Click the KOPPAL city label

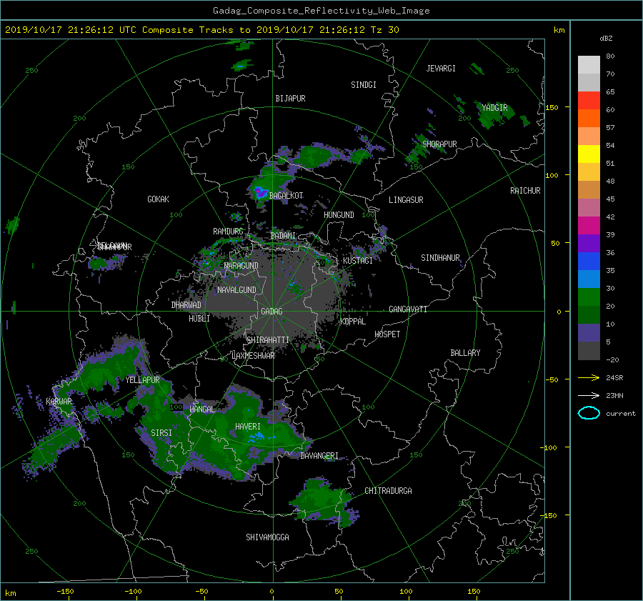pyautogui.click(x=353, y=322)
